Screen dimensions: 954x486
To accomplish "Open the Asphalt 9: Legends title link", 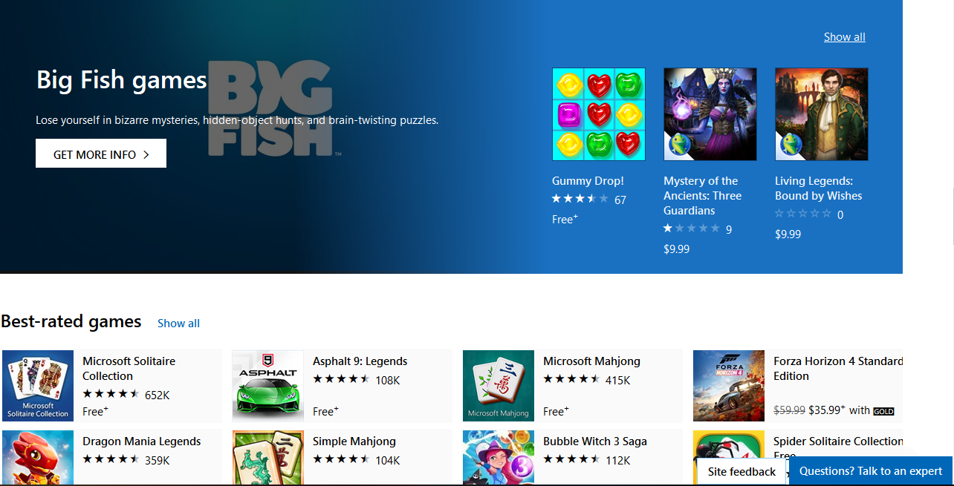I will (x=360, y=361).
